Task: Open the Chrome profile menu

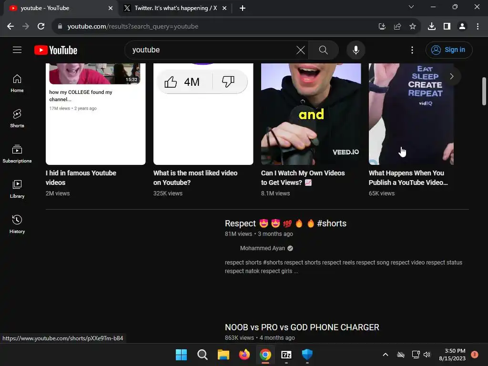Action: (x=462, y=27)
